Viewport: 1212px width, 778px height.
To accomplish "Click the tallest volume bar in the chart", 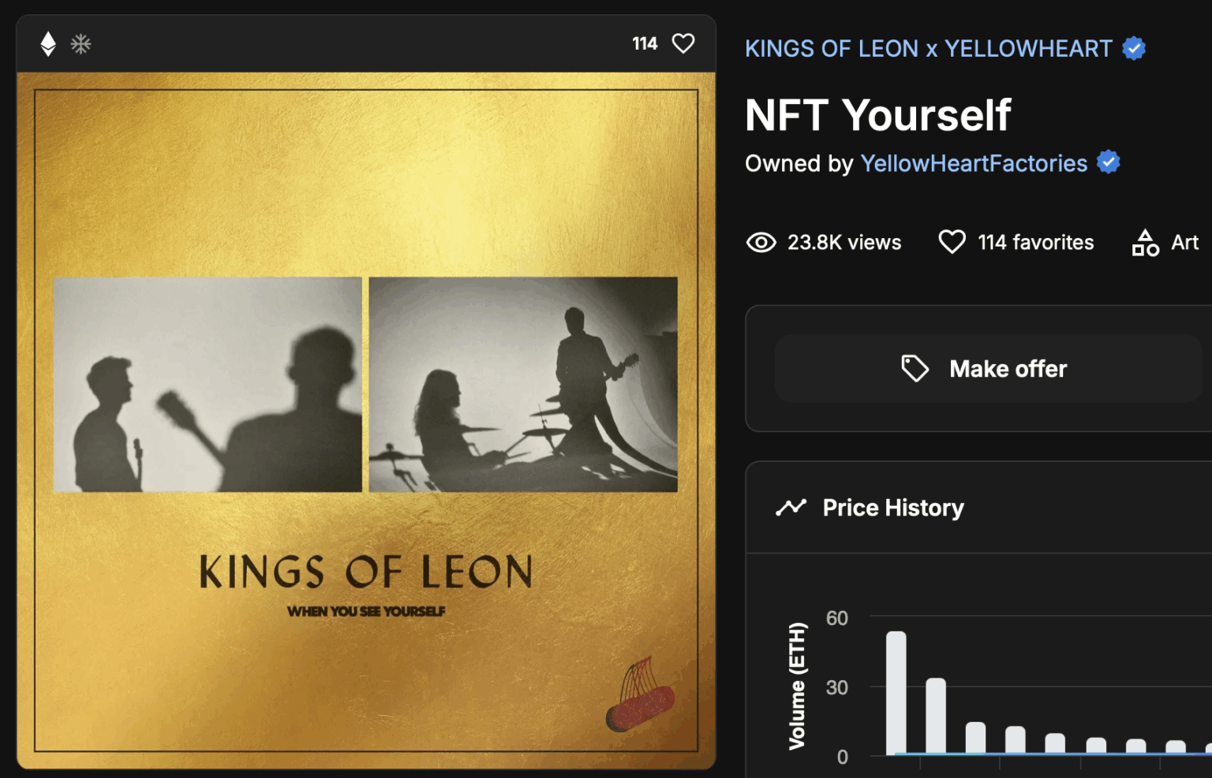I will pos(896,692).
